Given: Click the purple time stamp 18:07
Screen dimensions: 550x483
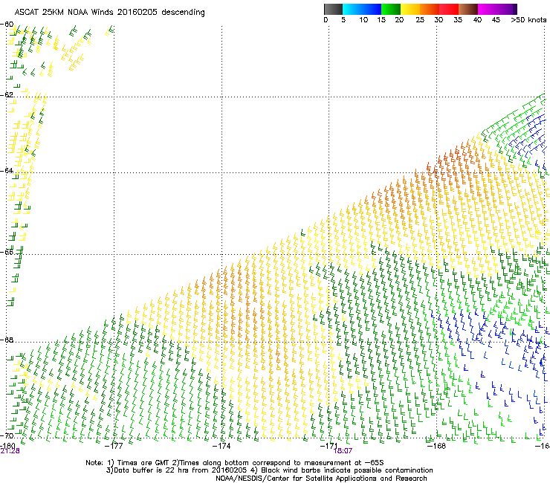Looking at the screenshot, I should 343,451.
